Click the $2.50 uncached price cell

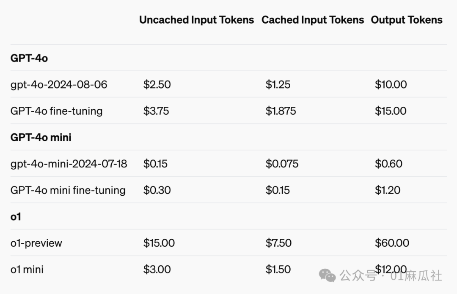tap(157, 85)
